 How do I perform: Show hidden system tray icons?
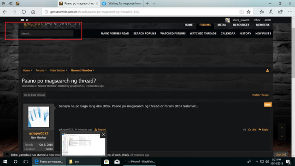click(x=257, y=162)
